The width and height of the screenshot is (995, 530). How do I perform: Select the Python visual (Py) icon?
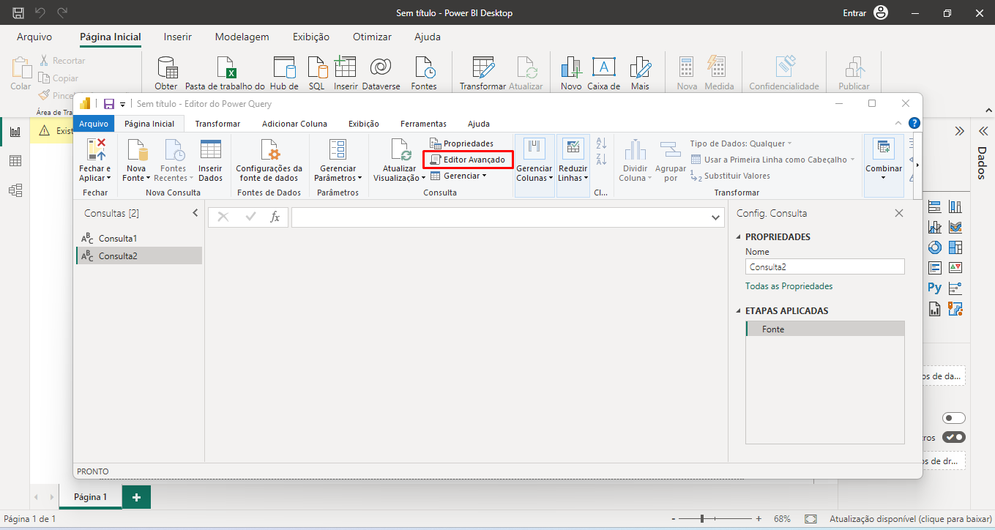click(935, 288)
